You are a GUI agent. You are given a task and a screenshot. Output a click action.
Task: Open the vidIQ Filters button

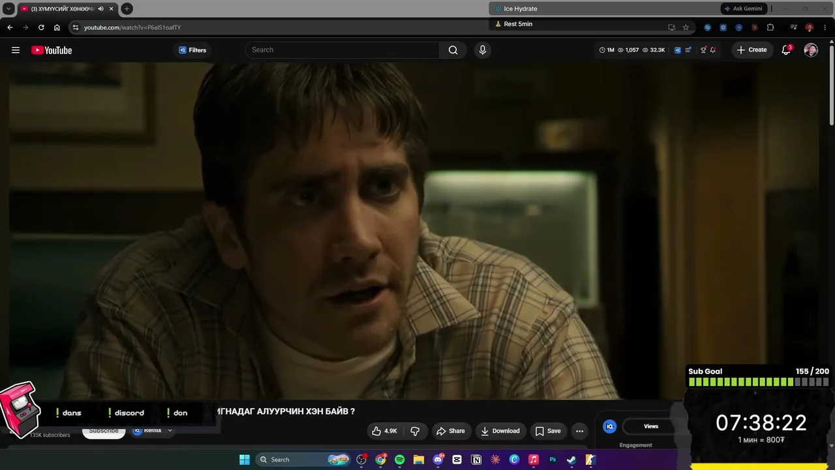coord(192,50)
